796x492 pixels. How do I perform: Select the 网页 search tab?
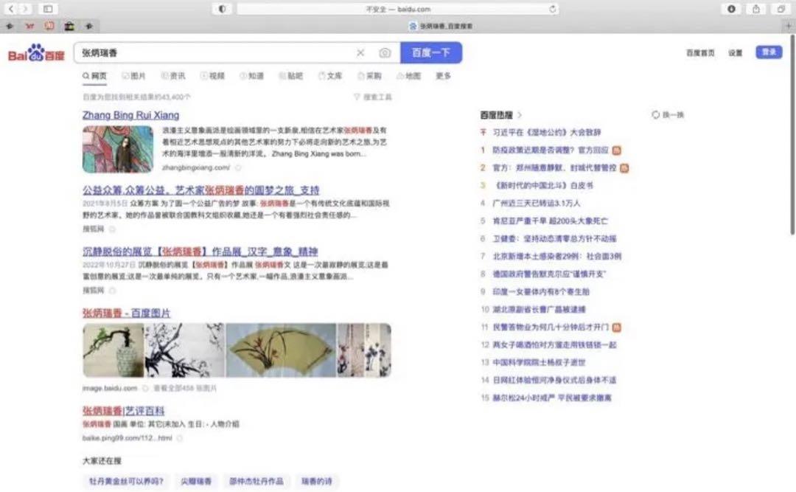click(94, 76)
